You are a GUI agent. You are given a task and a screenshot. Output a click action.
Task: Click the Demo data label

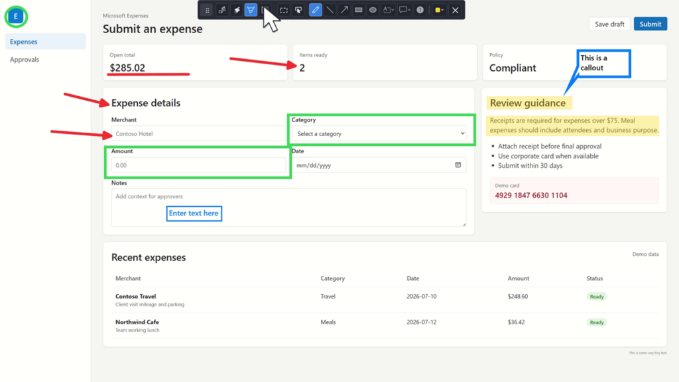645,254
